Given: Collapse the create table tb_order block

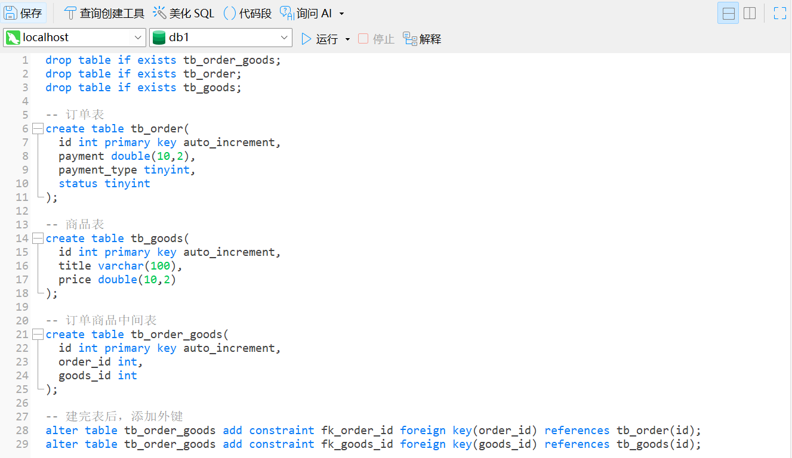Looking at the screenshot, I should click(x=38, y=129).
